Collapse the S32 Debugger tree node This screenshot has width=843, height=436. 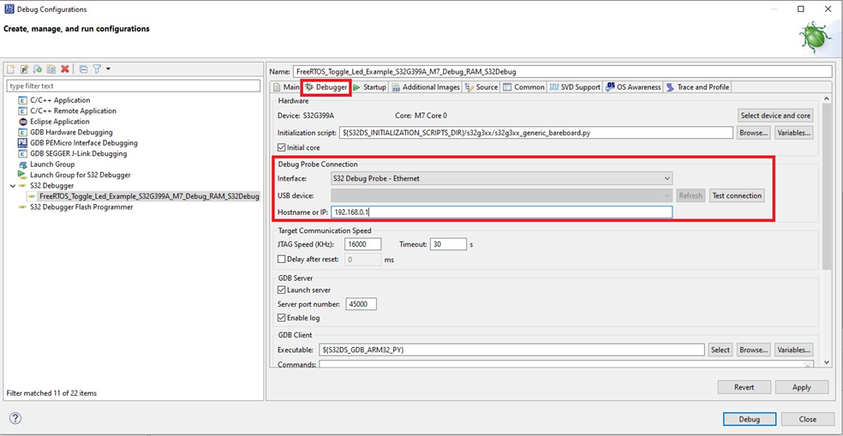(x=12, y=186)
